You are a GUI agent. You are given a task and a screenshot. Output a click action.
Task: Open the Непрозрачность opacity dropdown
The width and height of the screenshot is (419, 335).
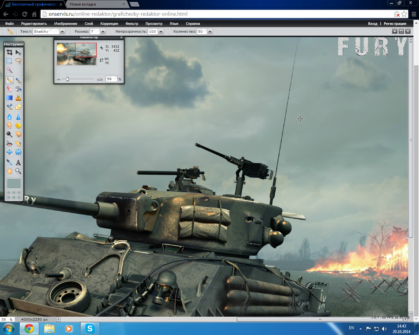161,31
